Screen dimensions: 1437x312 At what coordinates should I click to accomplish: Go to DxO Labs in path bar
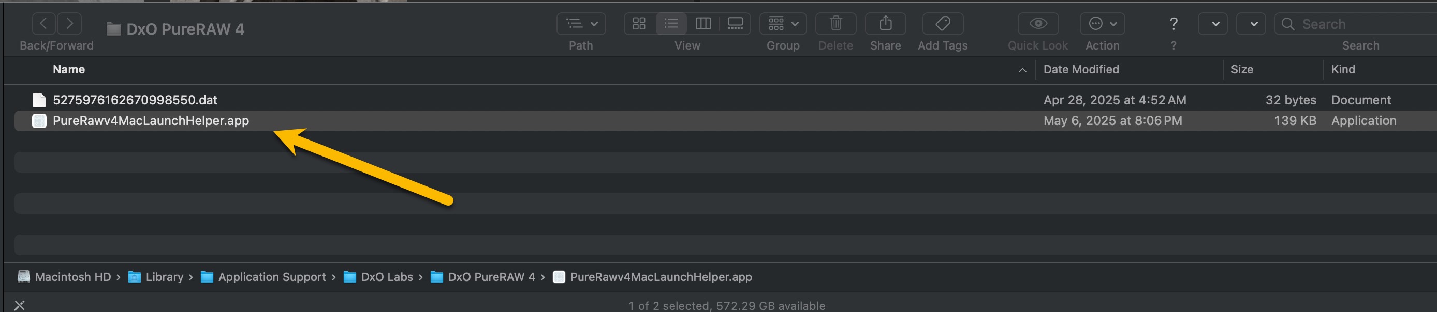pyautogui.click(x=378, y=277)
